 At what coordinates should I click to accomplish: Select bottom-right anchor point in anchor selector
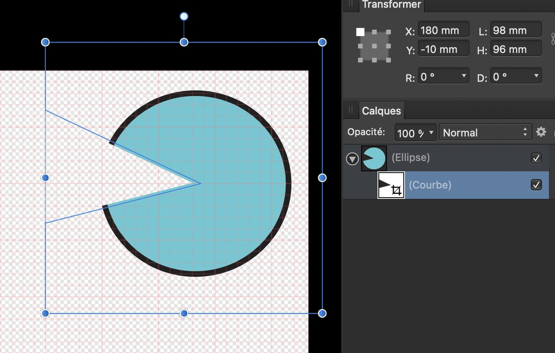pos(388,60)
